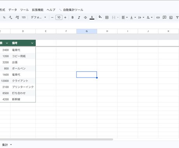Select the 打ち合わせ cell
Viewport: 179px width, 148px height.
[23, 93]
